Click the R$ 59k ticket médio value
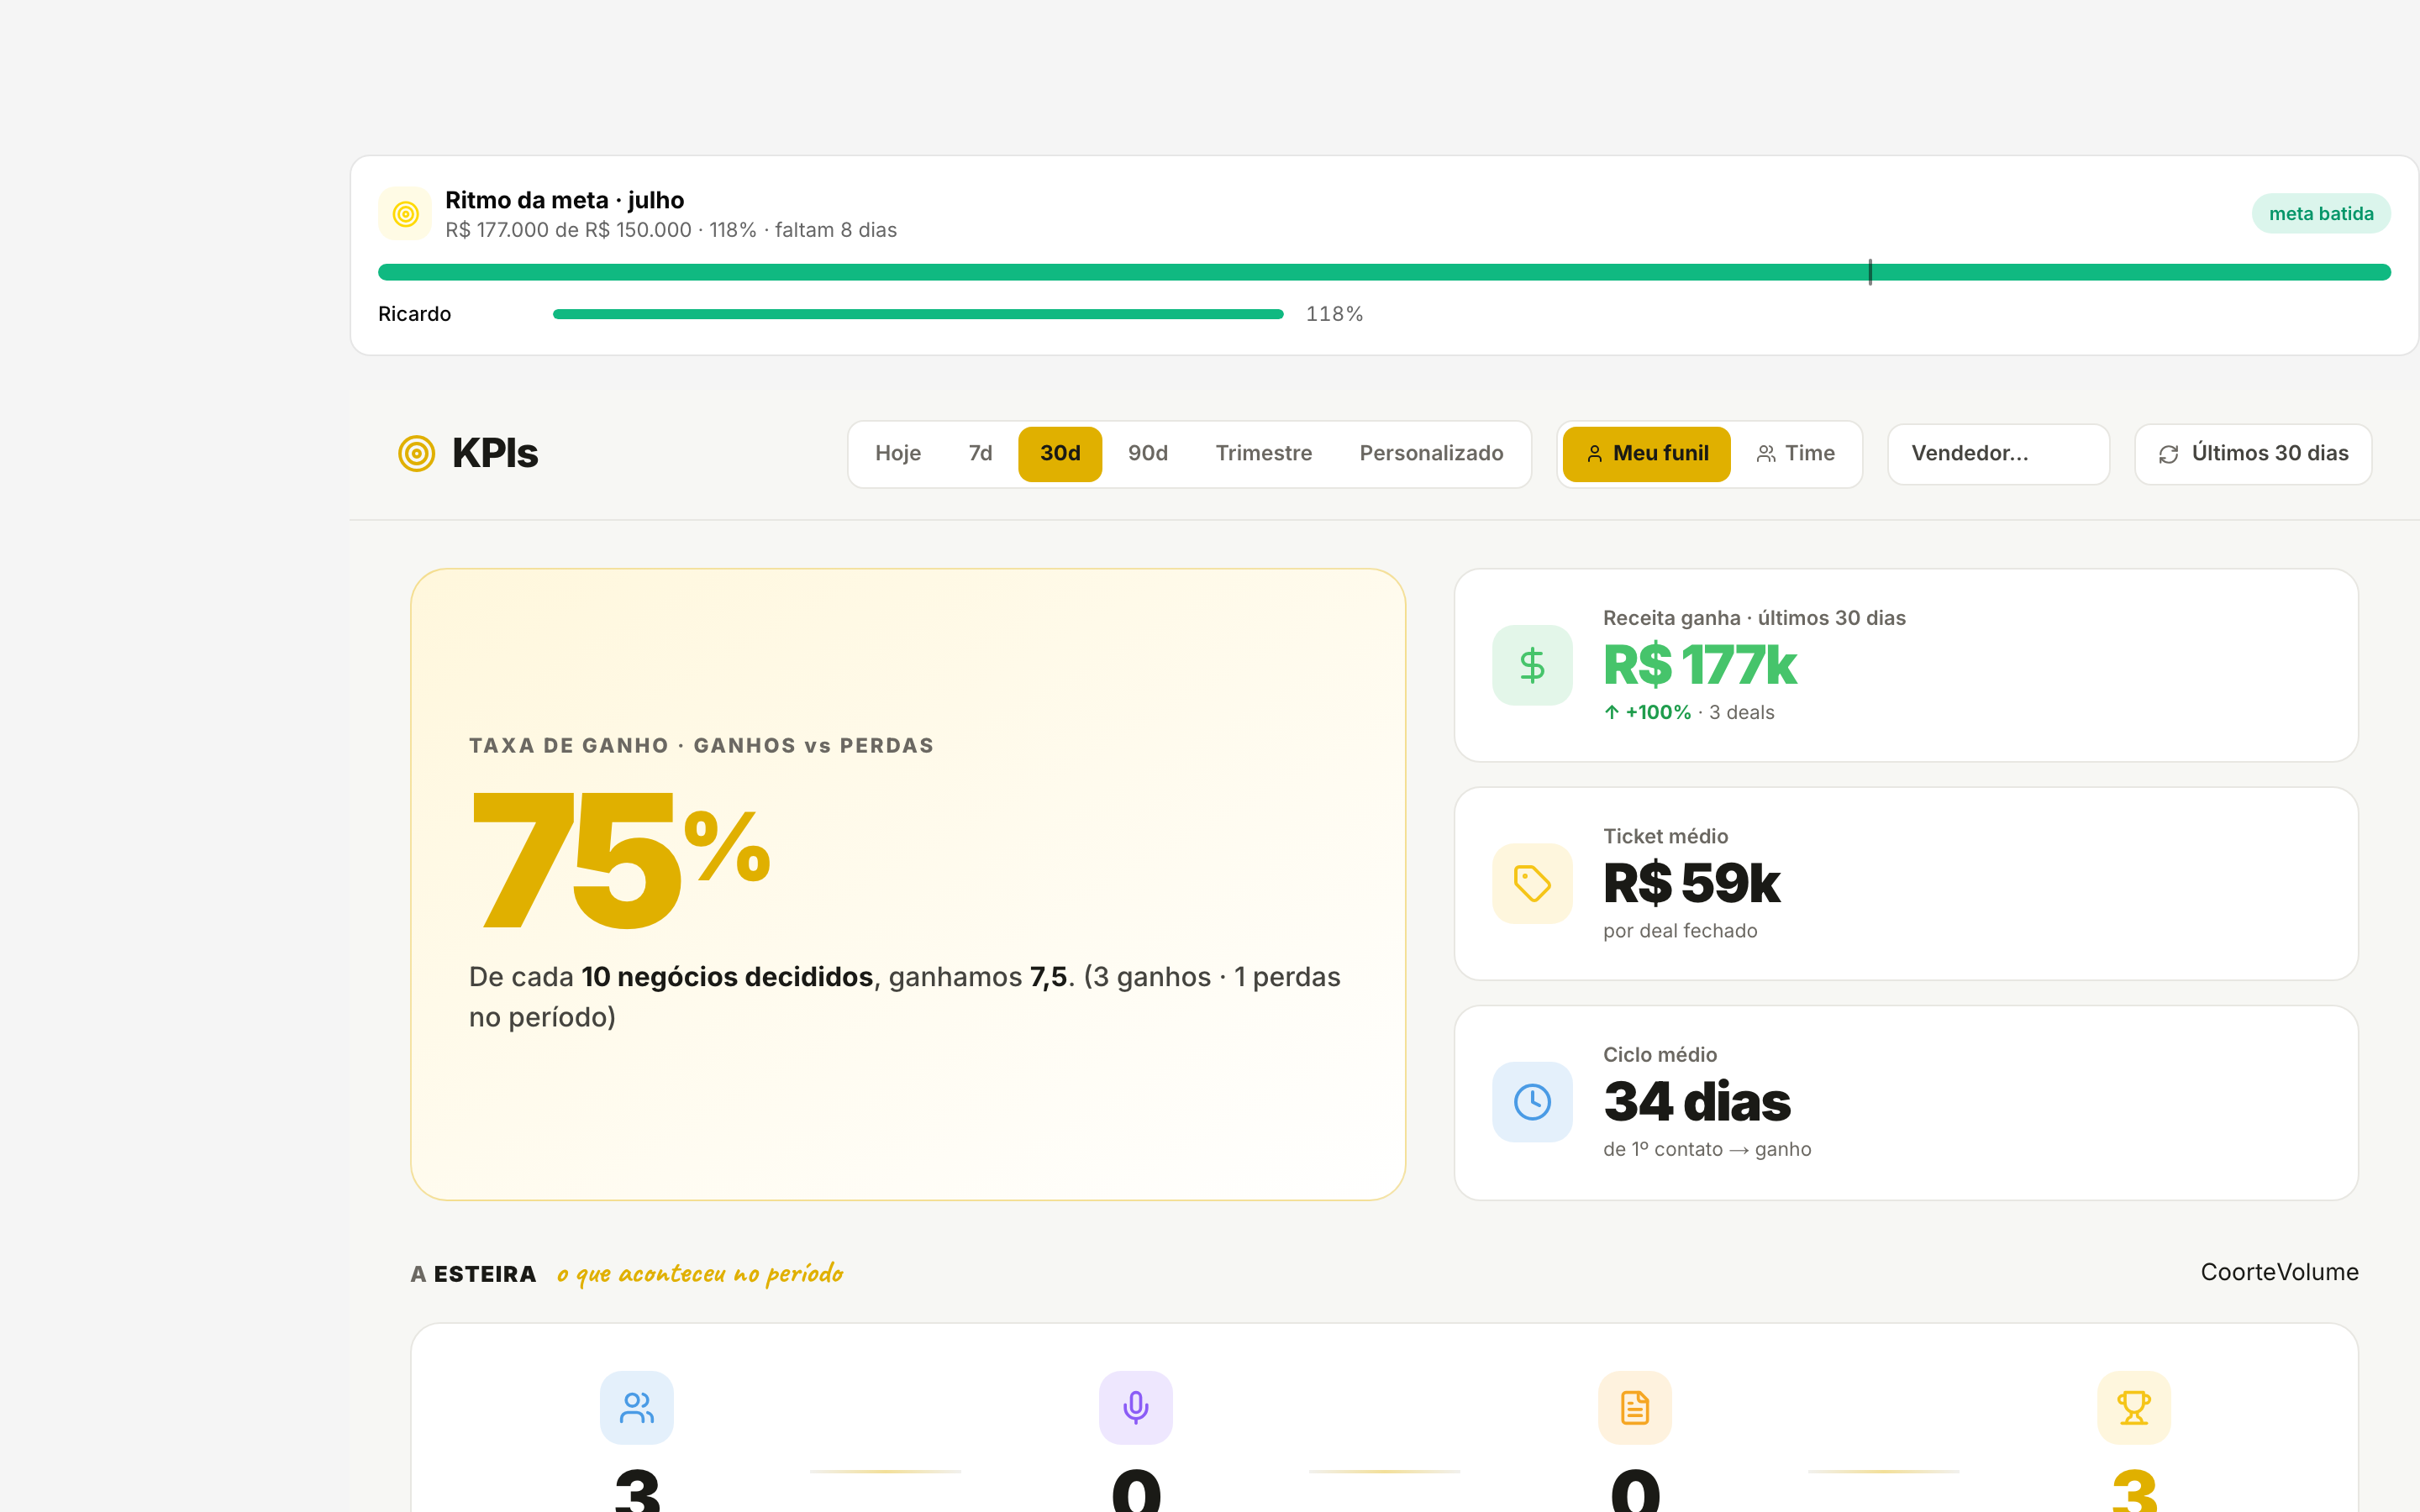 coord(1692,883)
